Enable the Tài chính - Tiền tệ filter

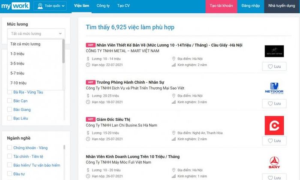(x=9, y=156)
